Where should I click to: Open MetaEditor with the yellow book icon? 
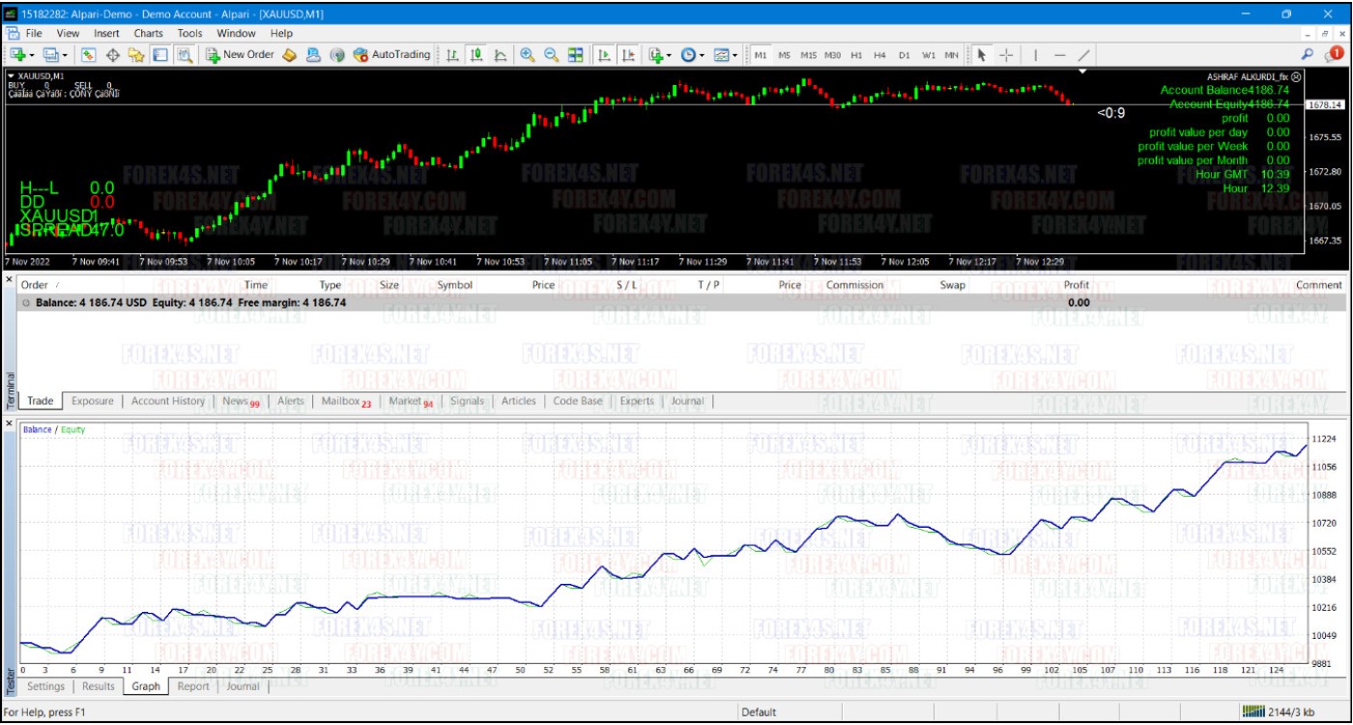point(289,55)
